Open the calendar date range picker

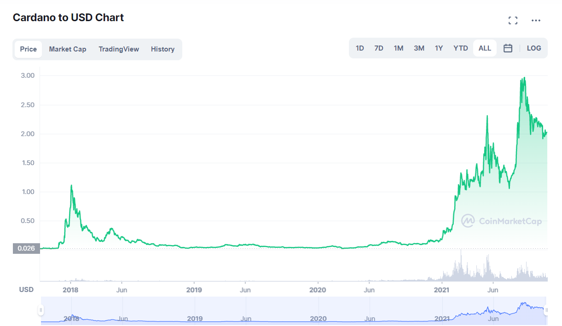tap(508, 48)
